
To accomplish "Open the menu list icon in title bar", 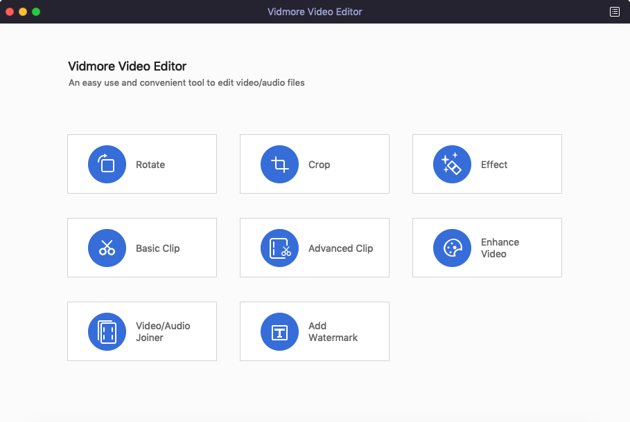I will [615, 12].
